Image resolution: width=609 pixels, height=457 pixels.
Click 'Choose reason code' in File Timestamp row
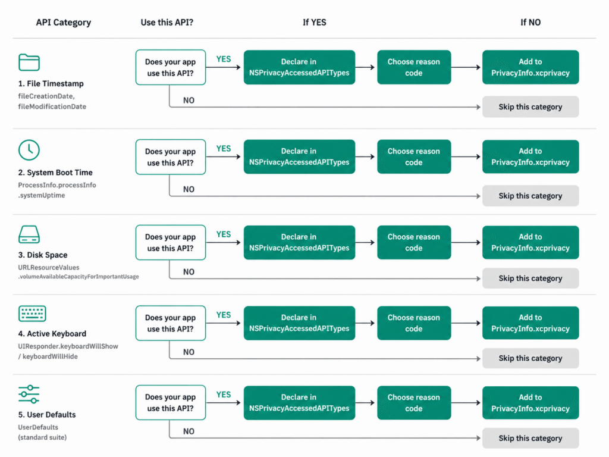[414, 67]
